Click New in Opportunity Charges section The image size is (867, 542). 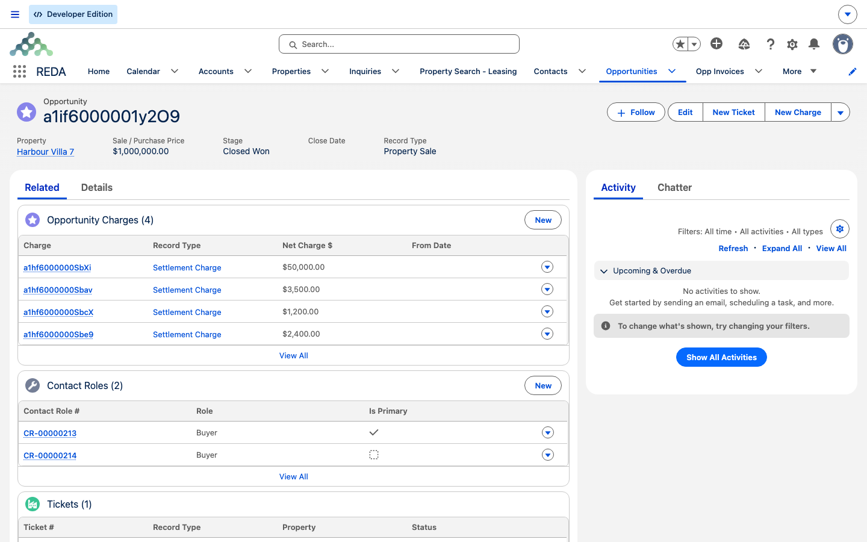point(543,220)
